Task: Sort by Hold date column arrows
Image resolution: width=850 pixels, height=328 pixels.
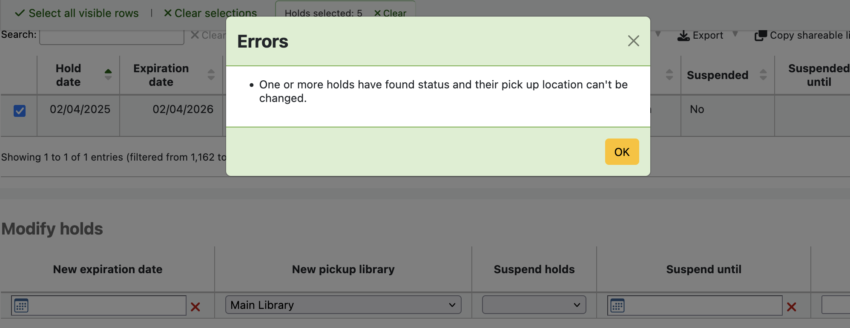Action: coord(108,75)
